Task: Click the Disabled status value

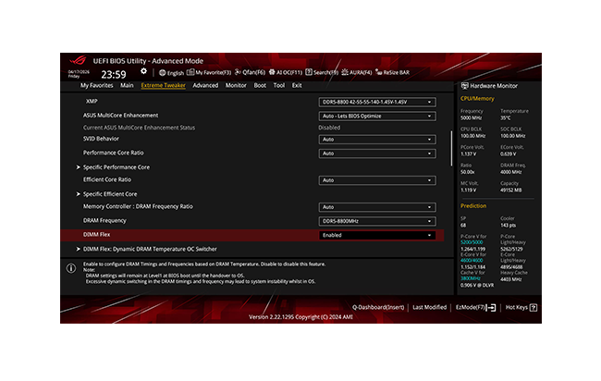Action: point(329,128)
